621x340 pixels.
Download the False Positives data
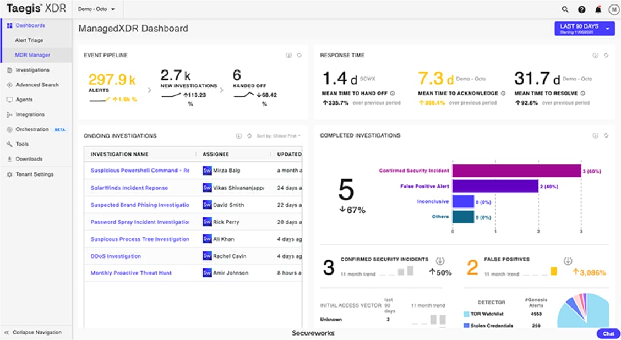click(568, 261)
